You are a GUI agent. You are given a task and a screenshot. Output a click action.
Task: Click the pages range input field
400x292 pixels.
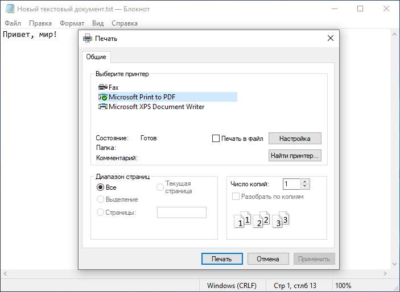coord(182,212)
